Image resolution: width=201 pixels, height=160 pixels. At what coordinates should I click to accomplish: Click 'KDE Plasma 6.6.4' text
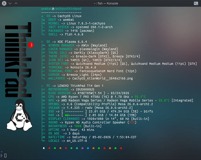point(72,42)
